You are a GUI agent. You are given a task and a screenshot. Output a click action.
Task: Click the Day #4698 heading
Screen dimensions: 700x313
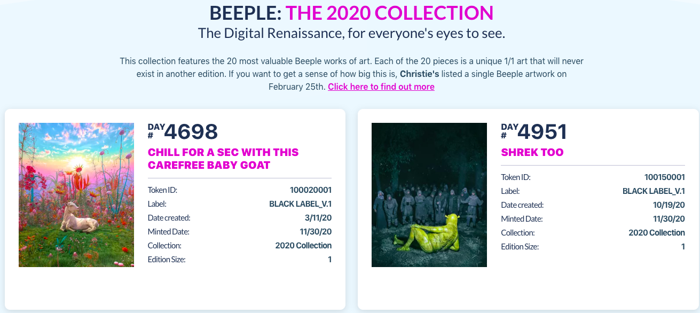pos(183,132)
